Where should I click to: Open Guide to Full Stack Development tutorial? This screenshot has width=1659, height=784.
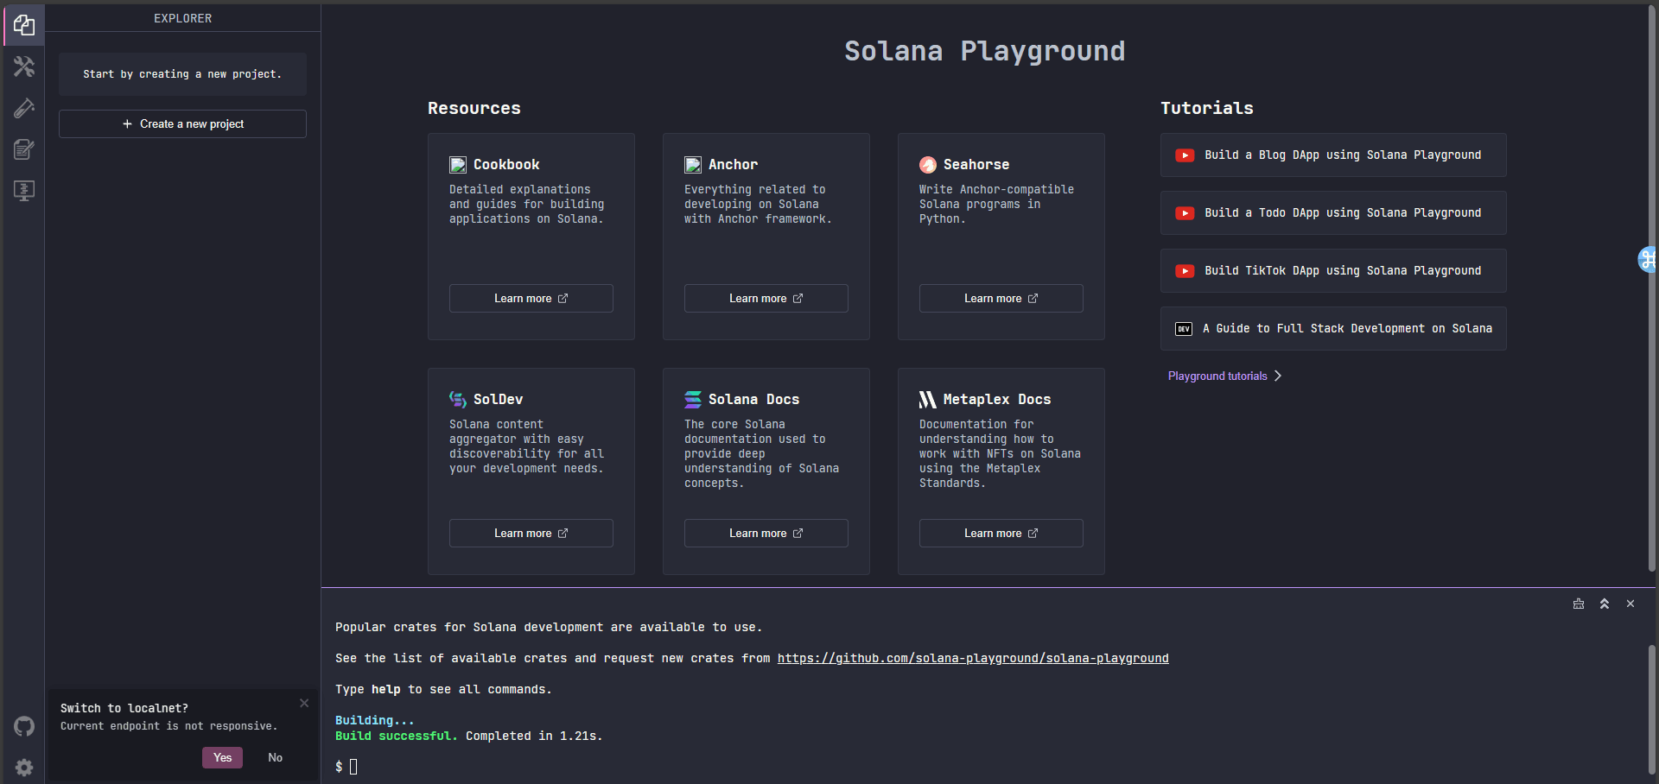tap(1332, 329)
